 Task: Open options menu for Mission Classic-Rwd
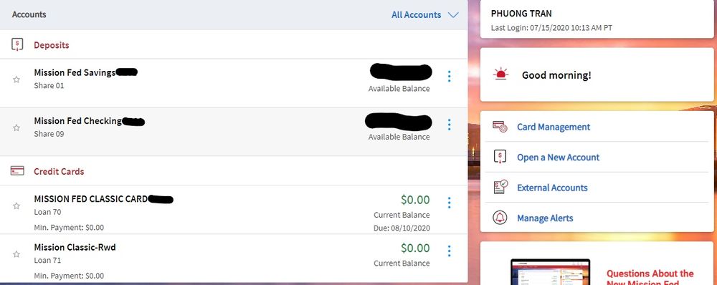449,251
